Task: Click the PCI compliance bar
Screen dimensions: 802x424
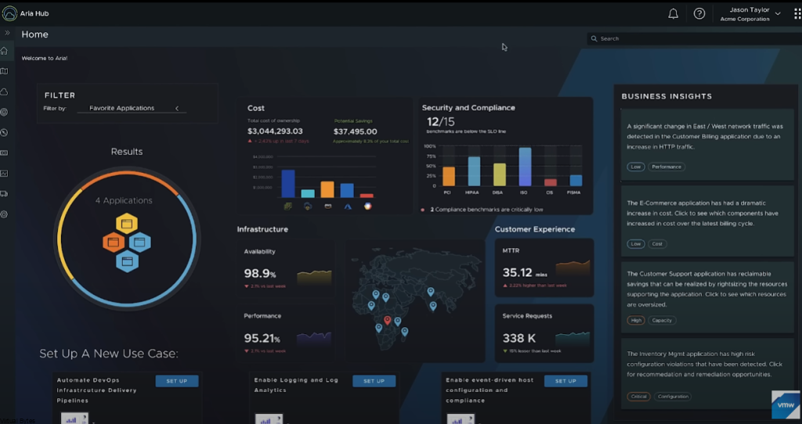Action: [x=449, y=177]
